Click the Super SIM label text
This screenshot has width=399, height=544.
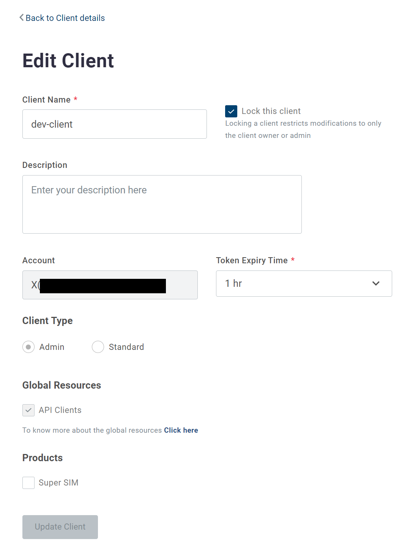[58, 483]
